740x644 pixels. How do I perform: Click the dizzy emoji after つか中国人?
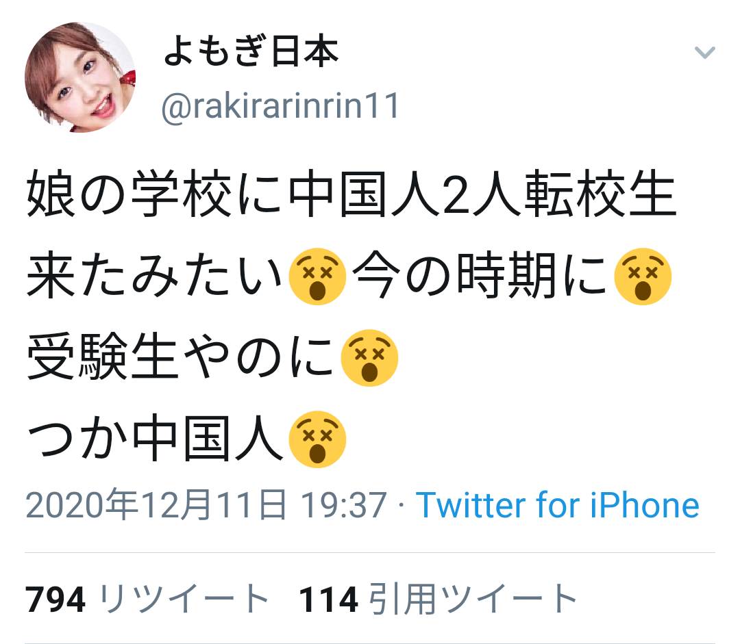click(317, 439)
